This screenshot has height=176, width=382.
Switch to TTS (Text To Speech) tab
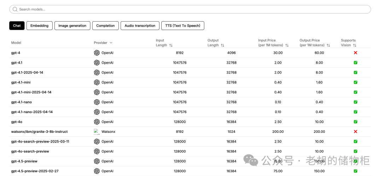point(183,25)
